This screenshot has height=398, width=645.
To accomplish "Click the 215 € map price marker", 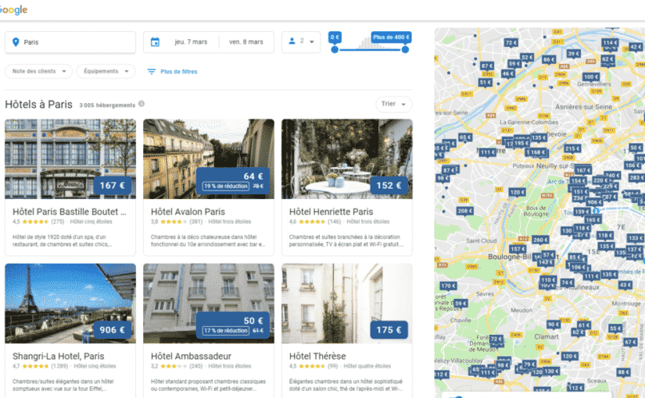I will [572, 149].
